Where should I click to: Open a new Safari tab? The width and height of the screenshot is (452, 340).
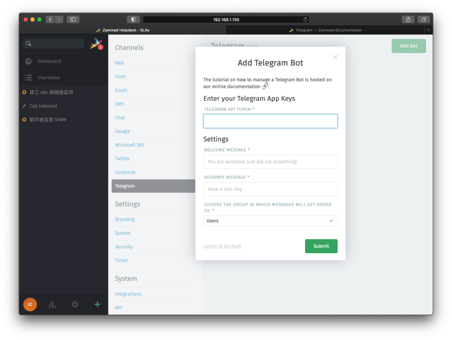(x=428, y=30)
